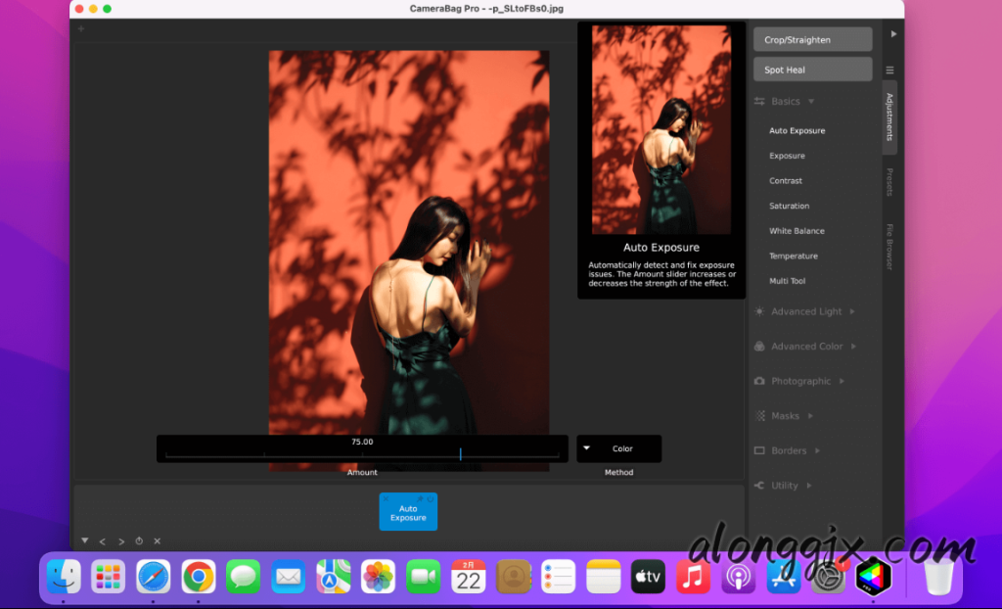Switch to the Presets tab

[889, 182]
